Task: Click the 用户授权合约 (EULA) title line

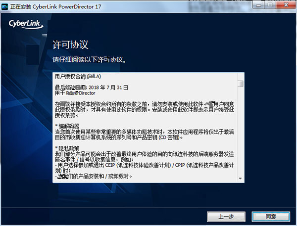Action: tap(78, 77)
